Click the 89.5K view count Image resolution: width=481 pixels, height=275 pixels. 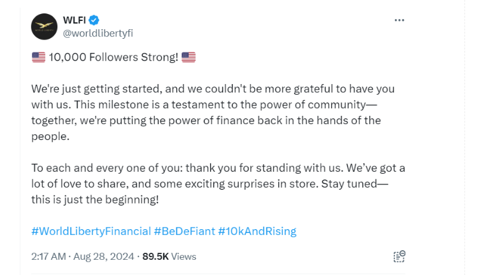click(155, 257)
